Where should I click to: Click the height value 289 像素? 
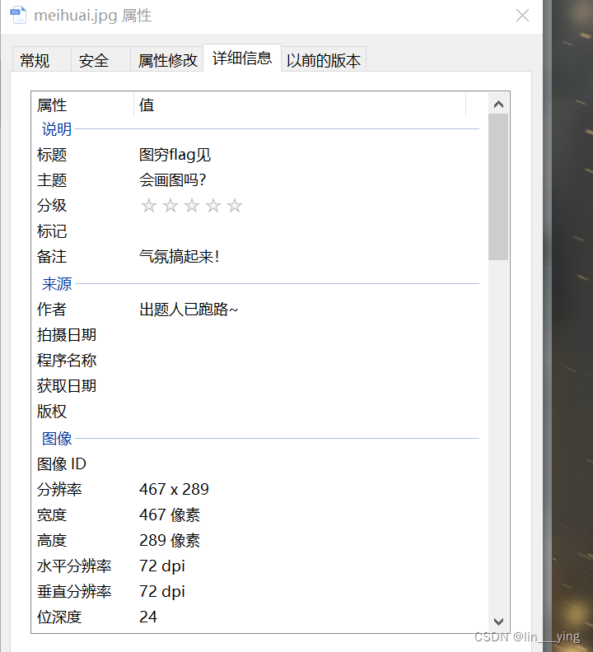[170, 541]
